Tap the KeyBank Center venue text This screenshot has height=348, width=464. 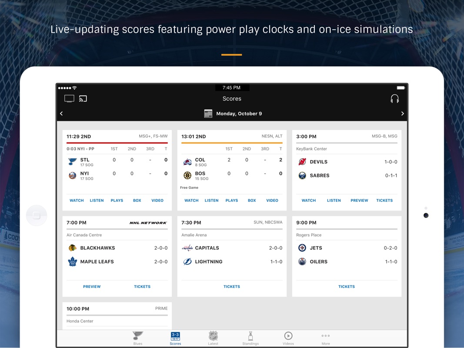(312, 149)
